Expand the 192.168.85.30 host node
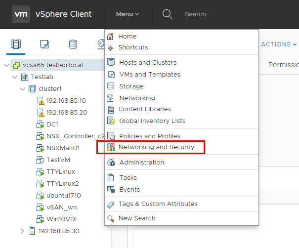 pos(22,231)
